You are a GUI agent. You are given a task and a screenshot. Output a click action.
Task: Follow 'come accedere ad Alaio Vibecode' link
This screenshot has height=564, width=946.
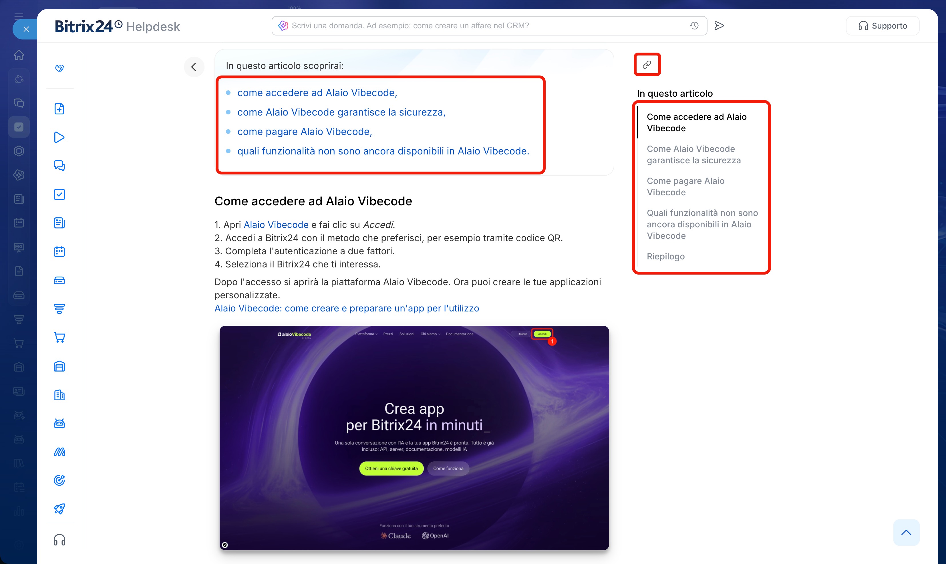pos(317,93)
